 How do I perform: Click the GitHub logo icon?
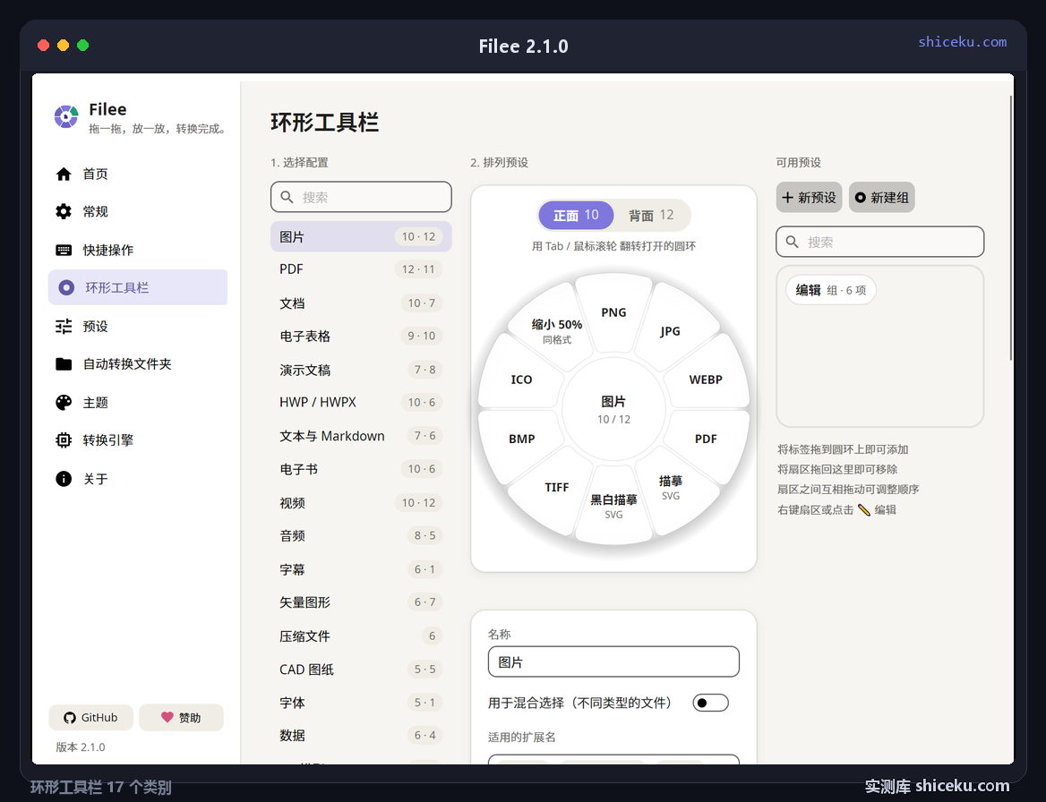[69, 718]
